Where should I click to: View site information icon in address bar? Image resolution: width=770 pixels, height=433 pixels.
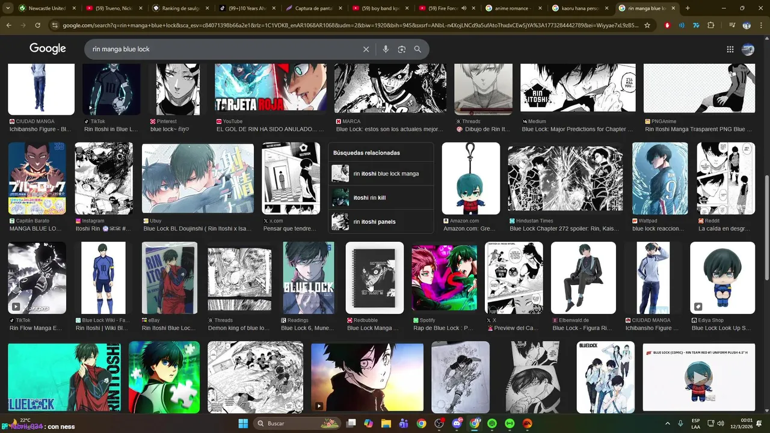(x=55, y=25)
